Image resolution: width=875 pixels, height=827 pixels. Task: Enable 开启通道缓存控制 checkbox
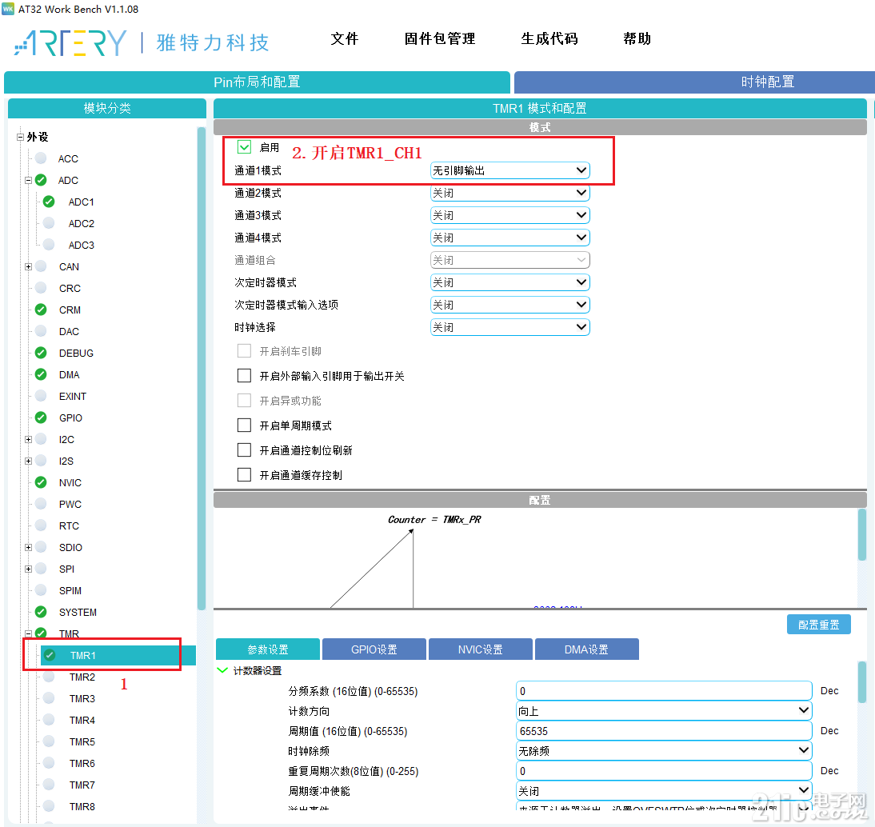point(244,475)
